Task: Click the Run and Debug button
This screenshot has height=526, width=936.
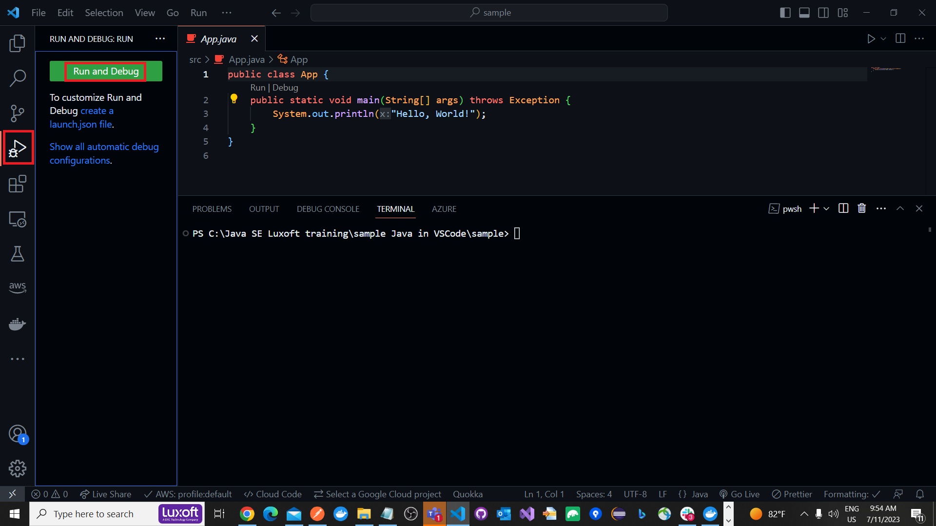Action: [106, 71]
